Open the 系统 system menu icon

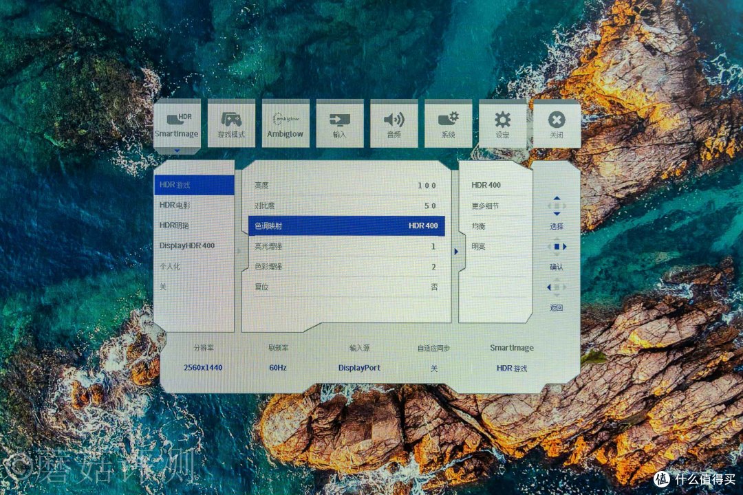pyautogui.click(x=449, y=124)
